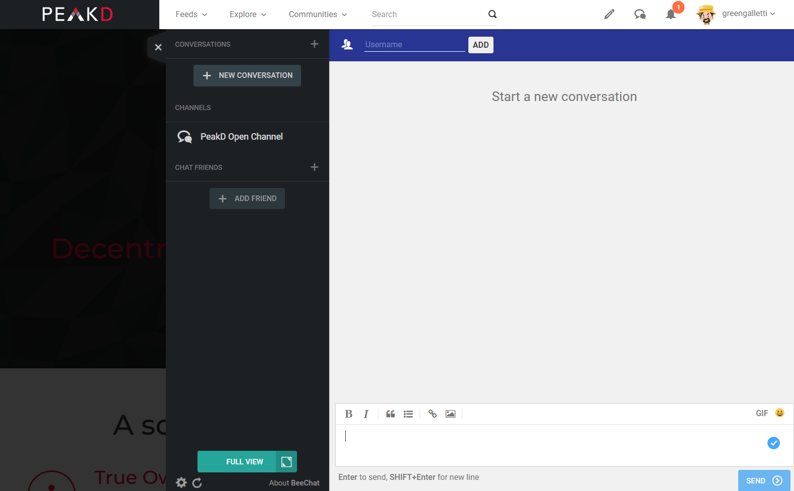Open the Communities dropdown
794x491 pixels.
[318, 14]
